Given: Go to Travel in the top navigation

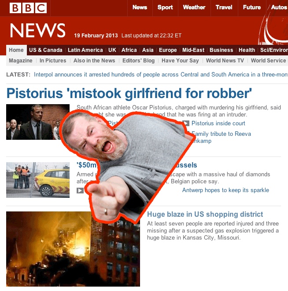Looking at the screenshot, I should 224,7.
